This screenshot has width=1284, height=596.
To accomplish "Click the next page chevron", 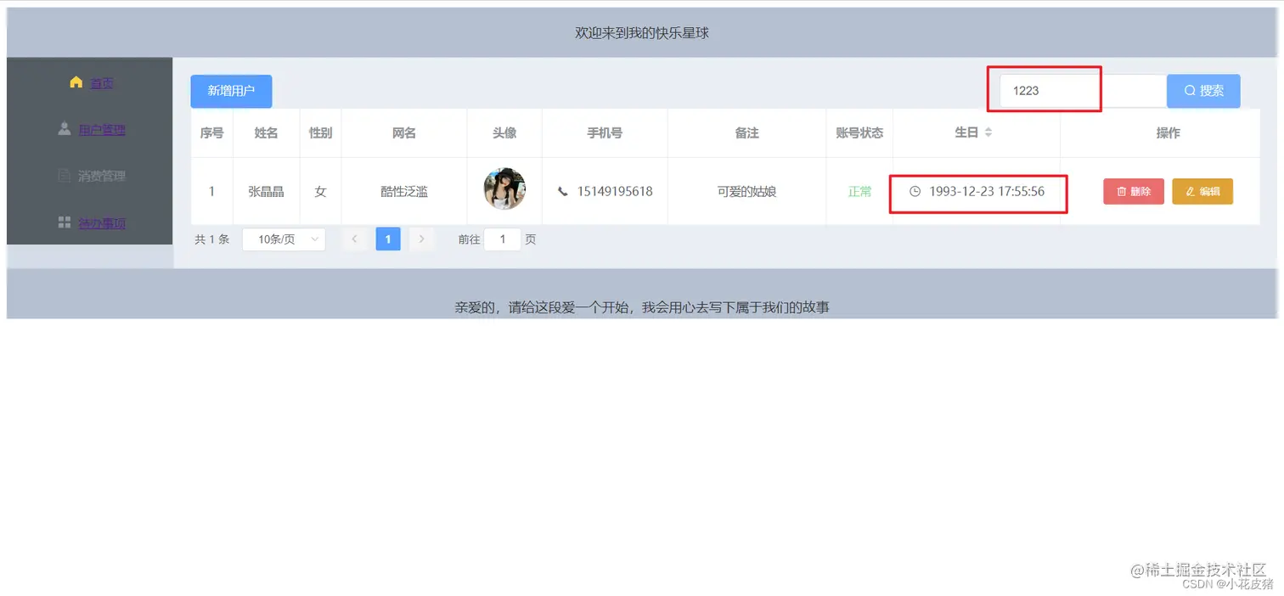I will [x=422, y=239].
